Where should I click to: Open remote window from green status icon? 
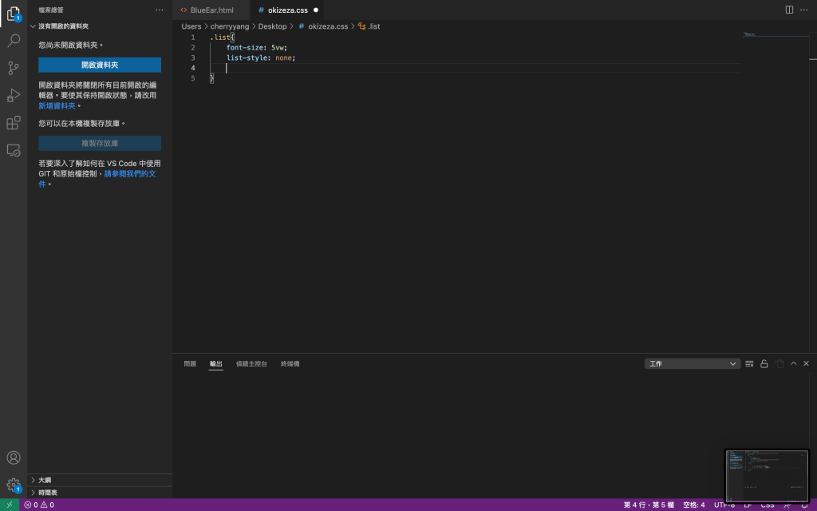(x=10, y=505)
